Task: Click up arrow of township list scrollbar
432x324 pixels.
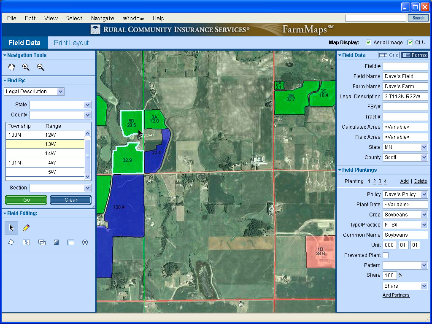Action: (87, 134)
